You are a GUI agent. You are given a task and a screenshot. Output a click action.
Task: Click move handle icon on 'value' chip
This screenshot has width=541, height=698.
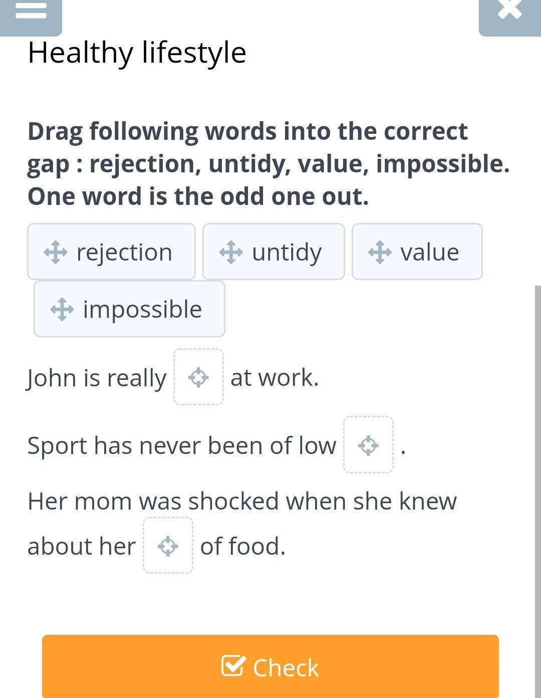380,252
